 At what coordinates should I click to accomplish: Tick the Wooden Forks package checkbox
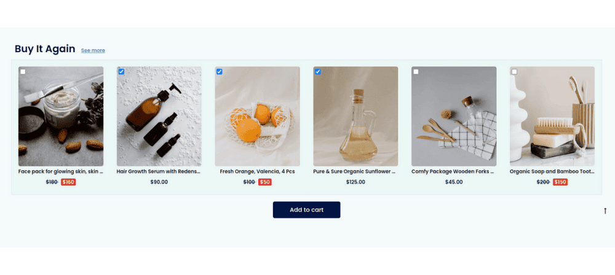coord(416,72)
